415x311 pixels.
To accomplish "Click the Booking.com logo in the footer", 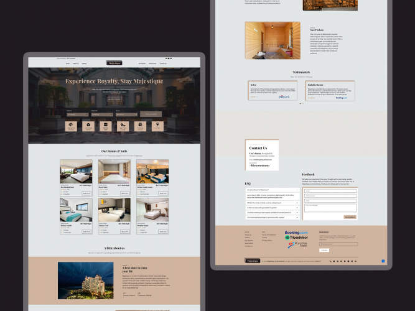I will [x=296, y=233].
